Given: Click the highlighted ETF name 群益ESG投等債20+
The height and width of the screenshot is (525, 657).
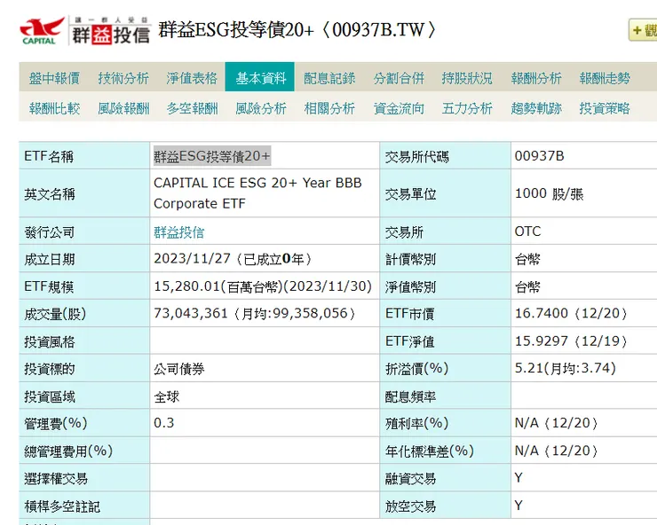Looking at the screenshot, I should (212, 156).
